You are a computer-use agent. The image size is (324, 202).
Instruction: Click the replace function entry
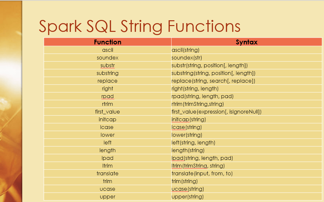click(107, 81)
